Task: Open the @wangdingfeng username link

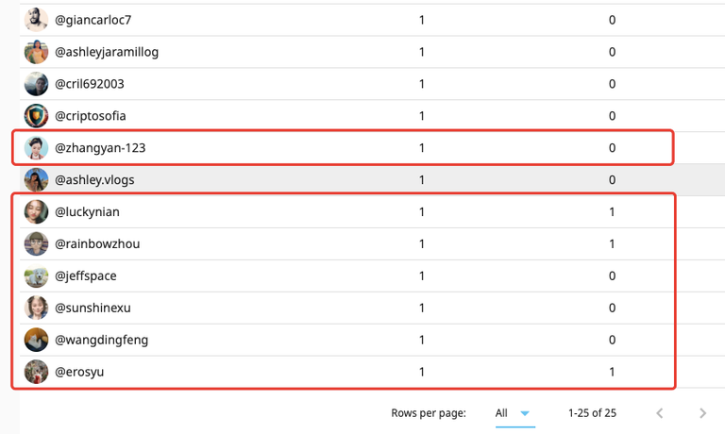Action: pyautogui.click(x=101, y=341)
